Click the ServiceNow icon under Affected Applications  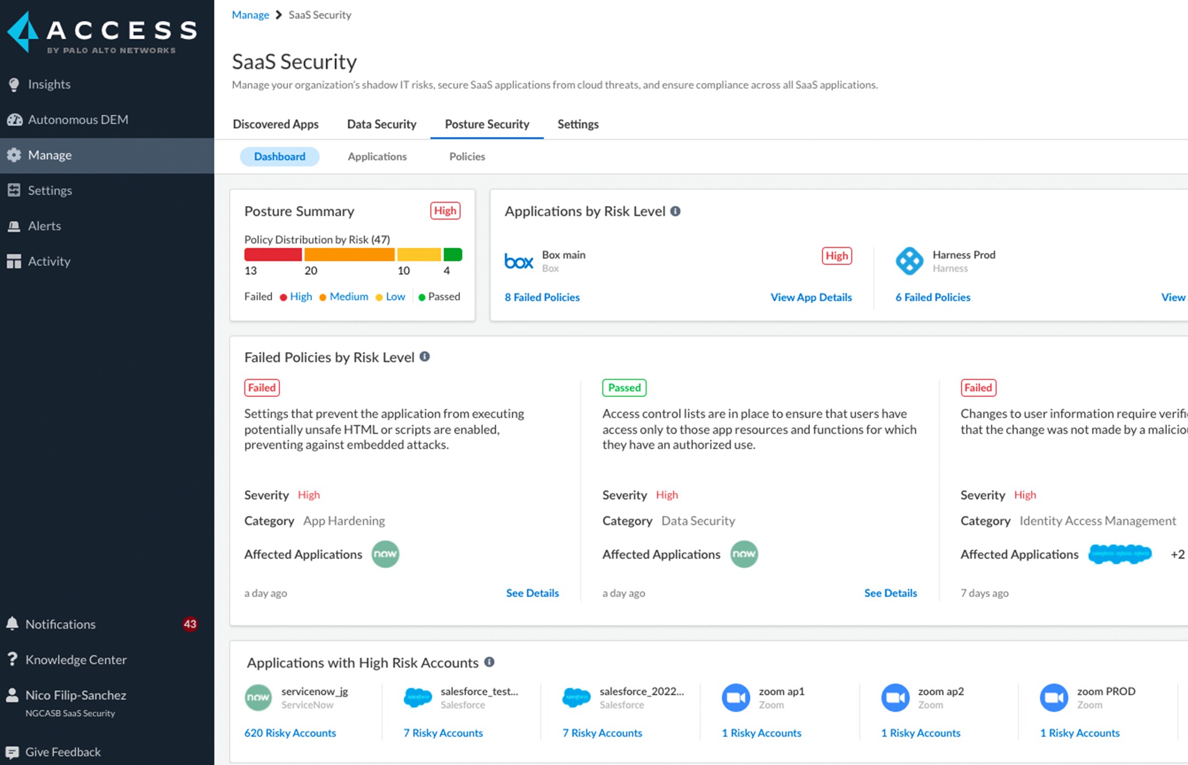[x=385, y=554]
